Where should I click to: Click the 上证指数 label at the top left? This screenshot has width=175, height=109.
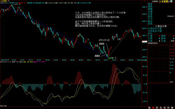pyautogui.click(x=3, y=1)
